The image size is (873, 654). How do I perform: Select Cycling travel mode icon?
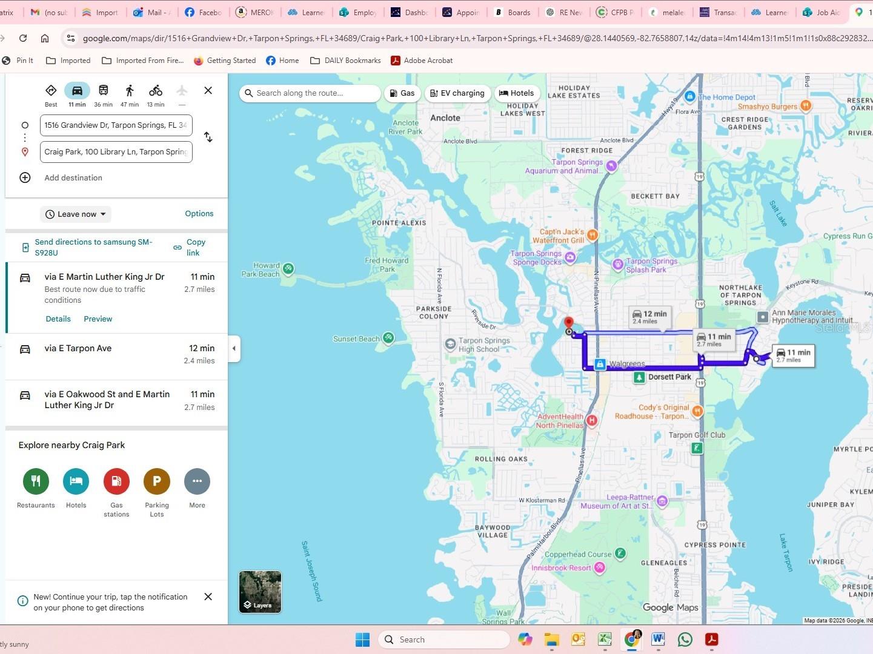[156, 91]
